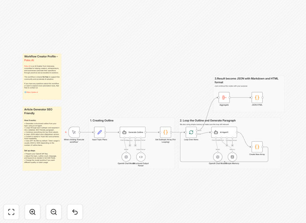Click the 'Set up steps' heading text
The width and height of the screenshot is (306, 223).
point(30,151)
